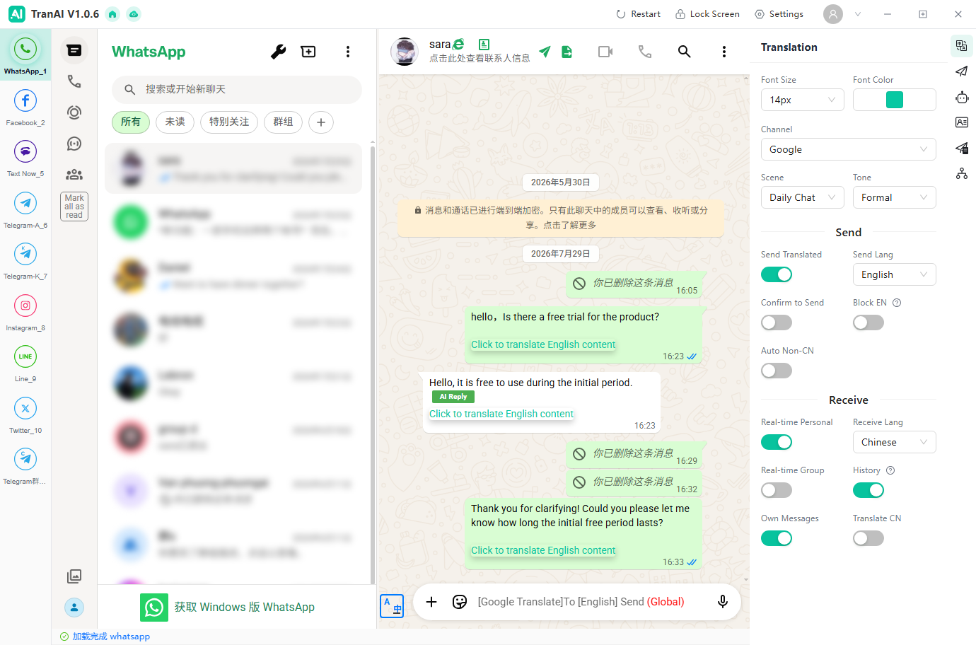
Task: Open the Text Now_5 account
Action: tap(25, 158)
